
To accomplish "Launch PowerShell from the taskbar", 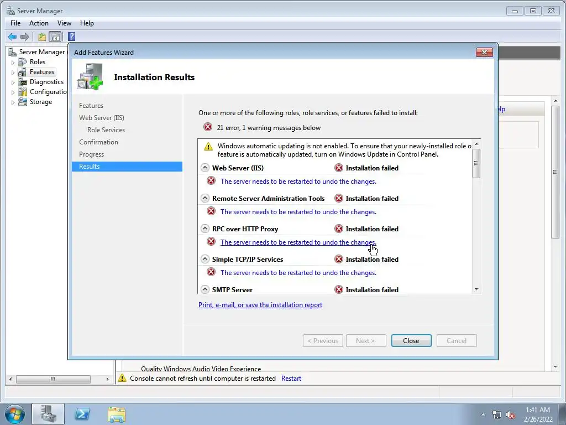I will [x=82, y=414].
